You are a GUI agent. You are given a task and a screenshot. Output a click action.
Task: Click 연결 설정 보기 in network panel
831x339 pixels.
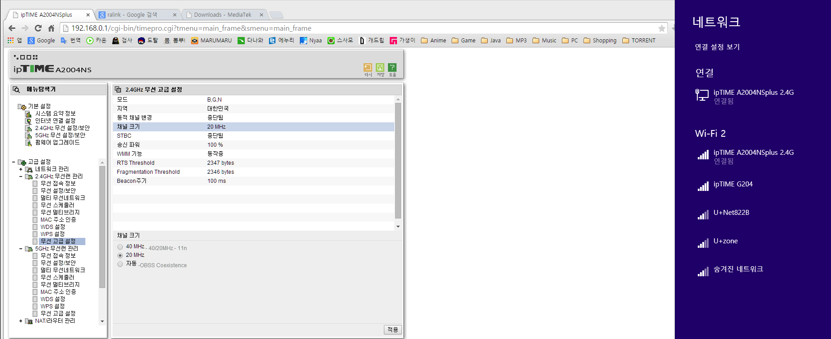(717, 47)
